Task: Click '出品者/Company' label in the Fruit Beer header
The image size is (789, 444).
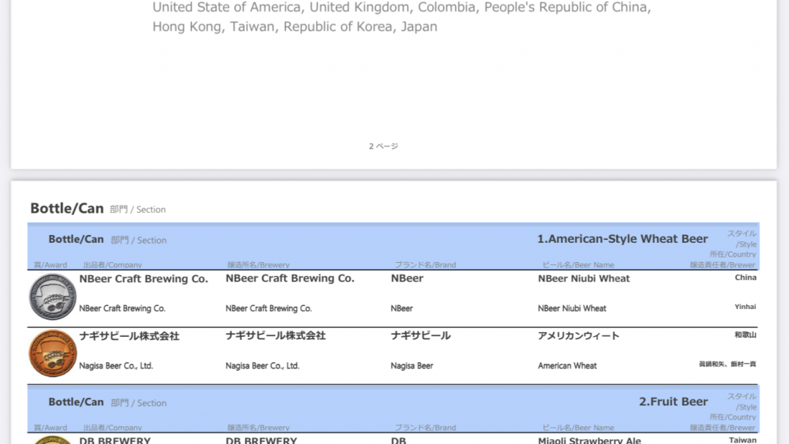Action: (x=112, y=427)
